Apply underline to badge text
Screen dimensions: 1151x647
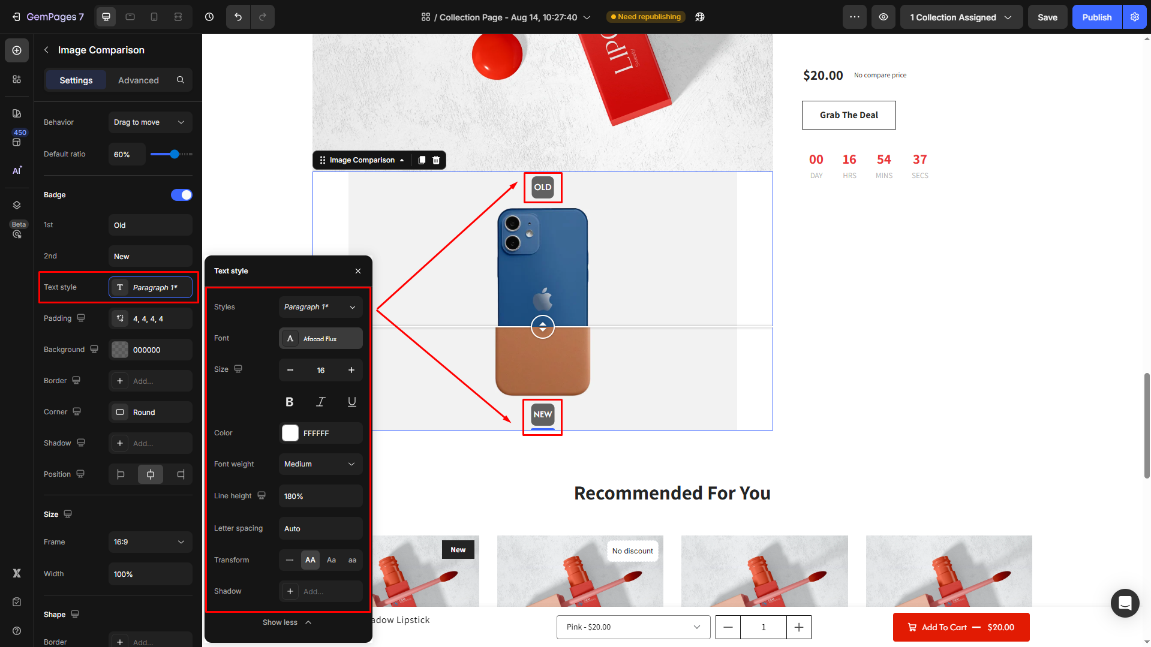pos(352,402)
